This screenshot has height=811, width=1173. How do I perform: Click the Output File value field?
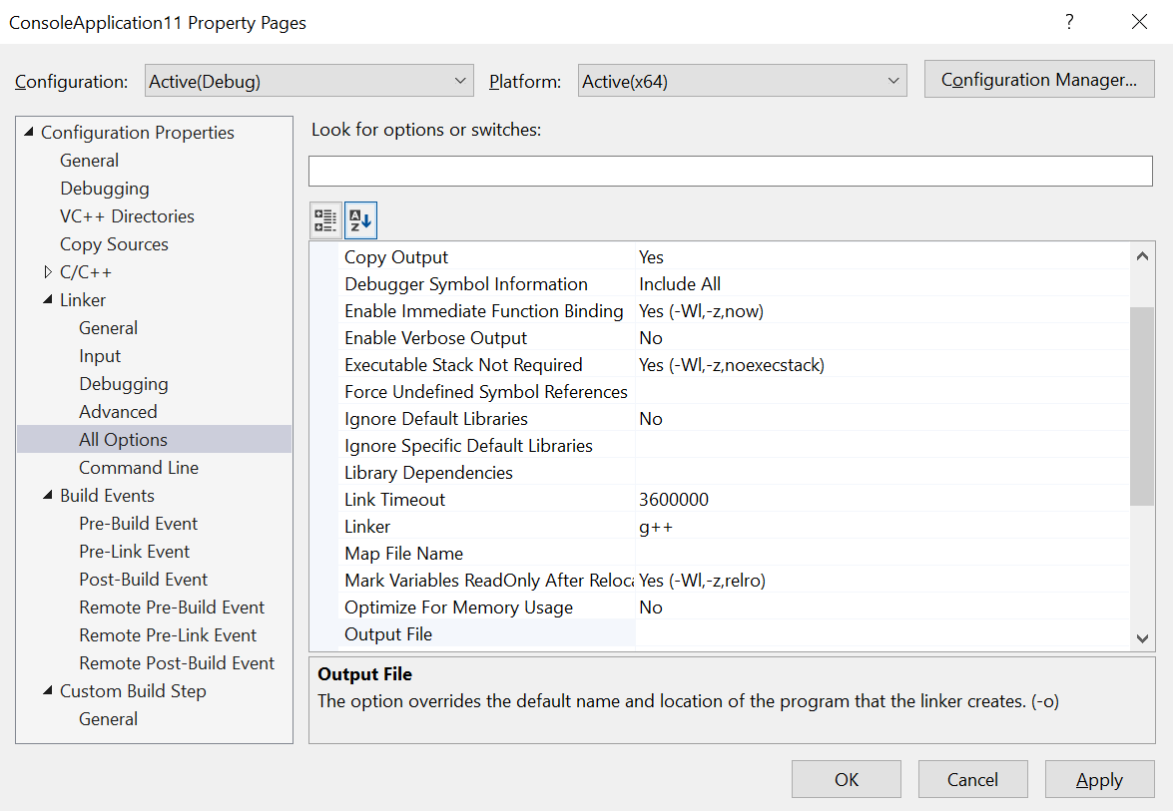click(x=879, y=634)
